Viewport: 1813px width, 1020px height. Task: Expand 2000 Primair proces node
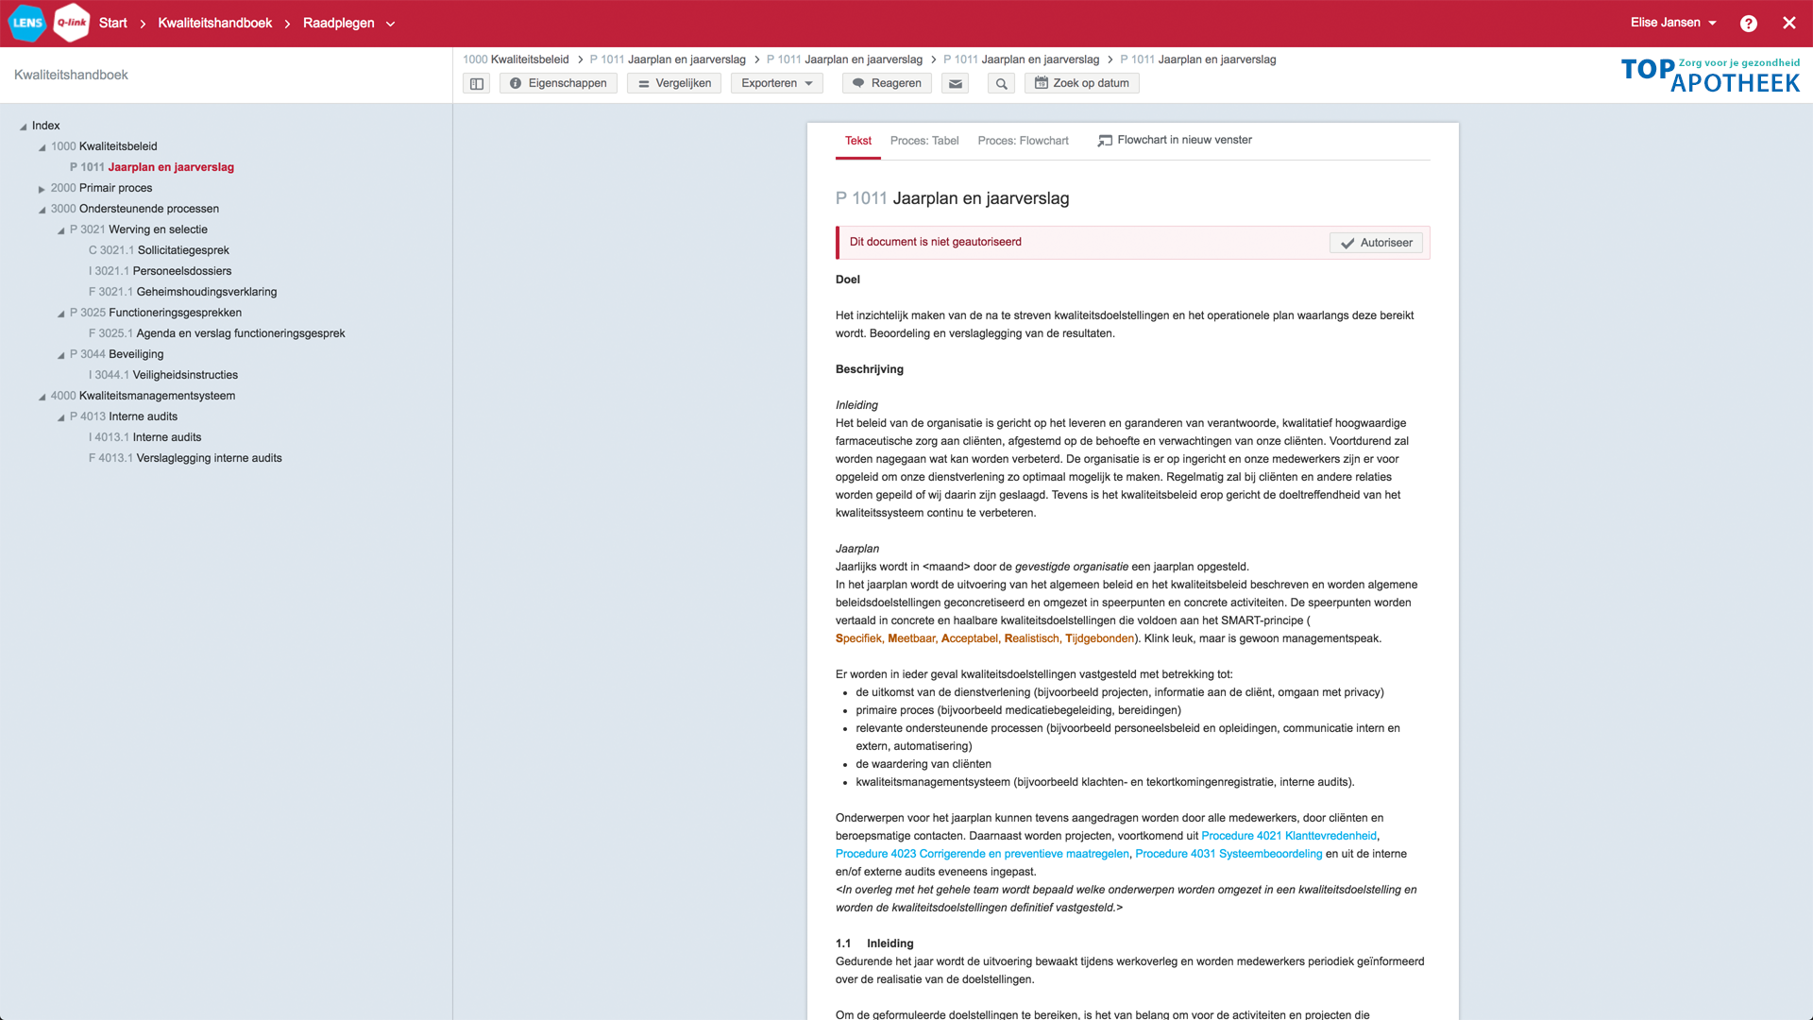pyautogui.click(x=42, y=189)
